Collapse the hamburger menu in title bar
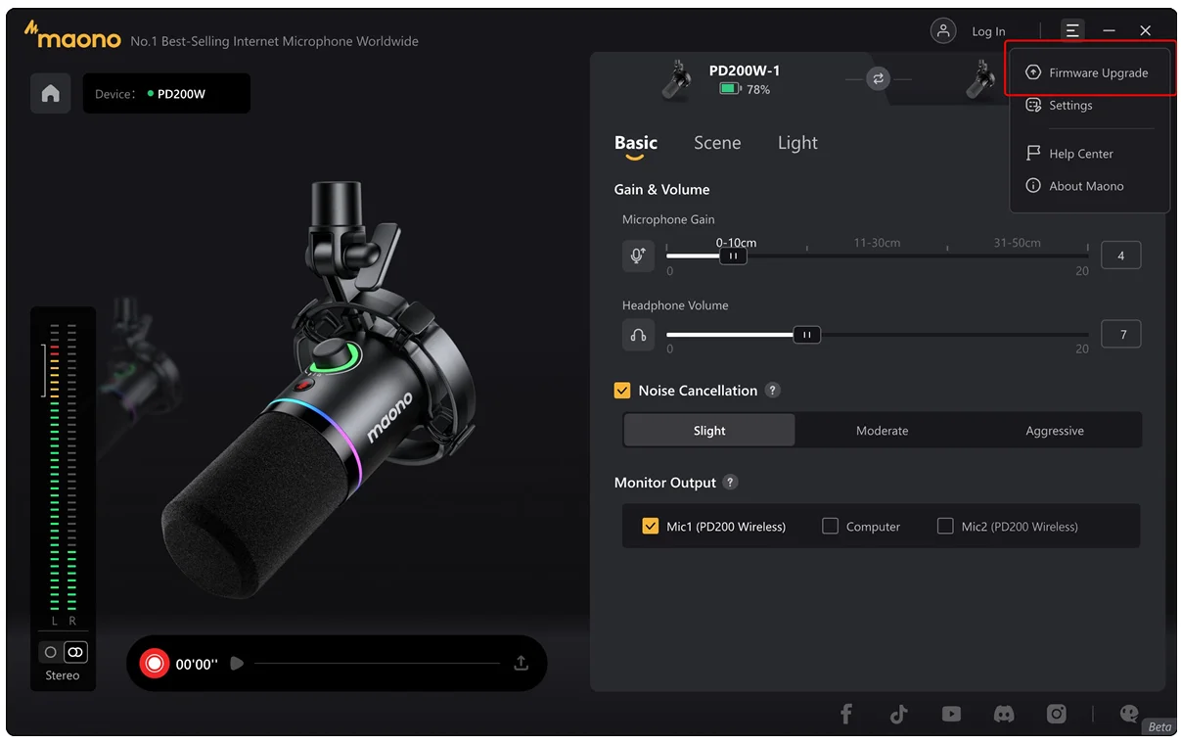 coord(1072,31)
